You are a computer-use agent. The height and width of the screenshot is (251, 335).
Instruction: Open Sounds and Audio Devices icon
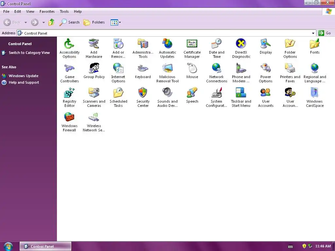(x=167, y=97)
